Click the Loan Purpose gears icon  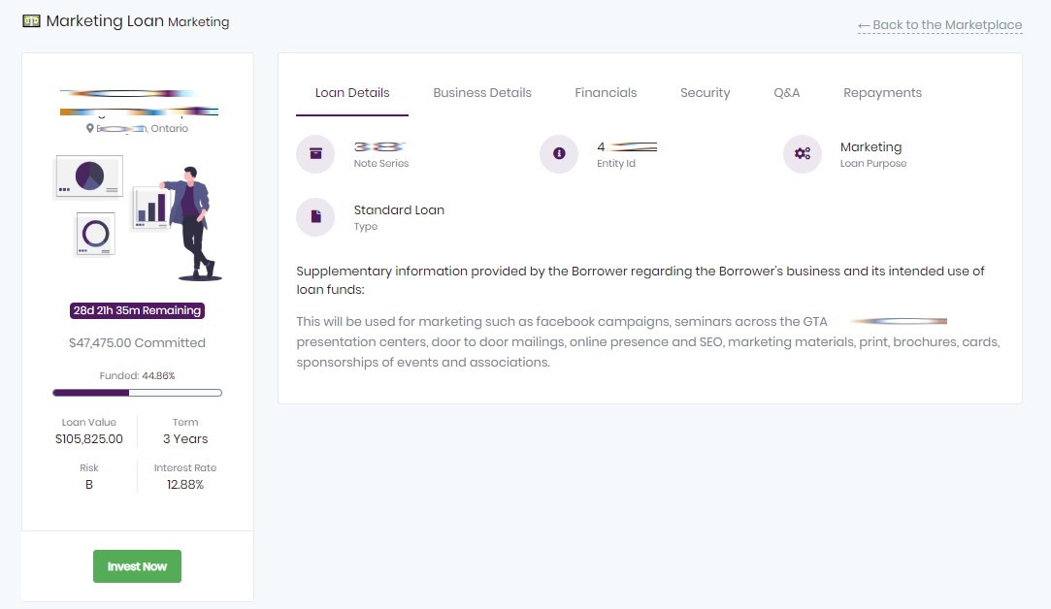[x=802, y=154]
